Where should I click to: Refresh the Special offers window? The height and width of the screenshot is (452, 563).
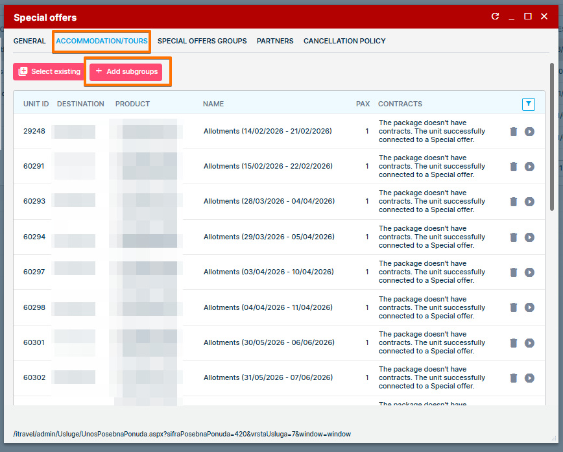(x=496, y=17)
